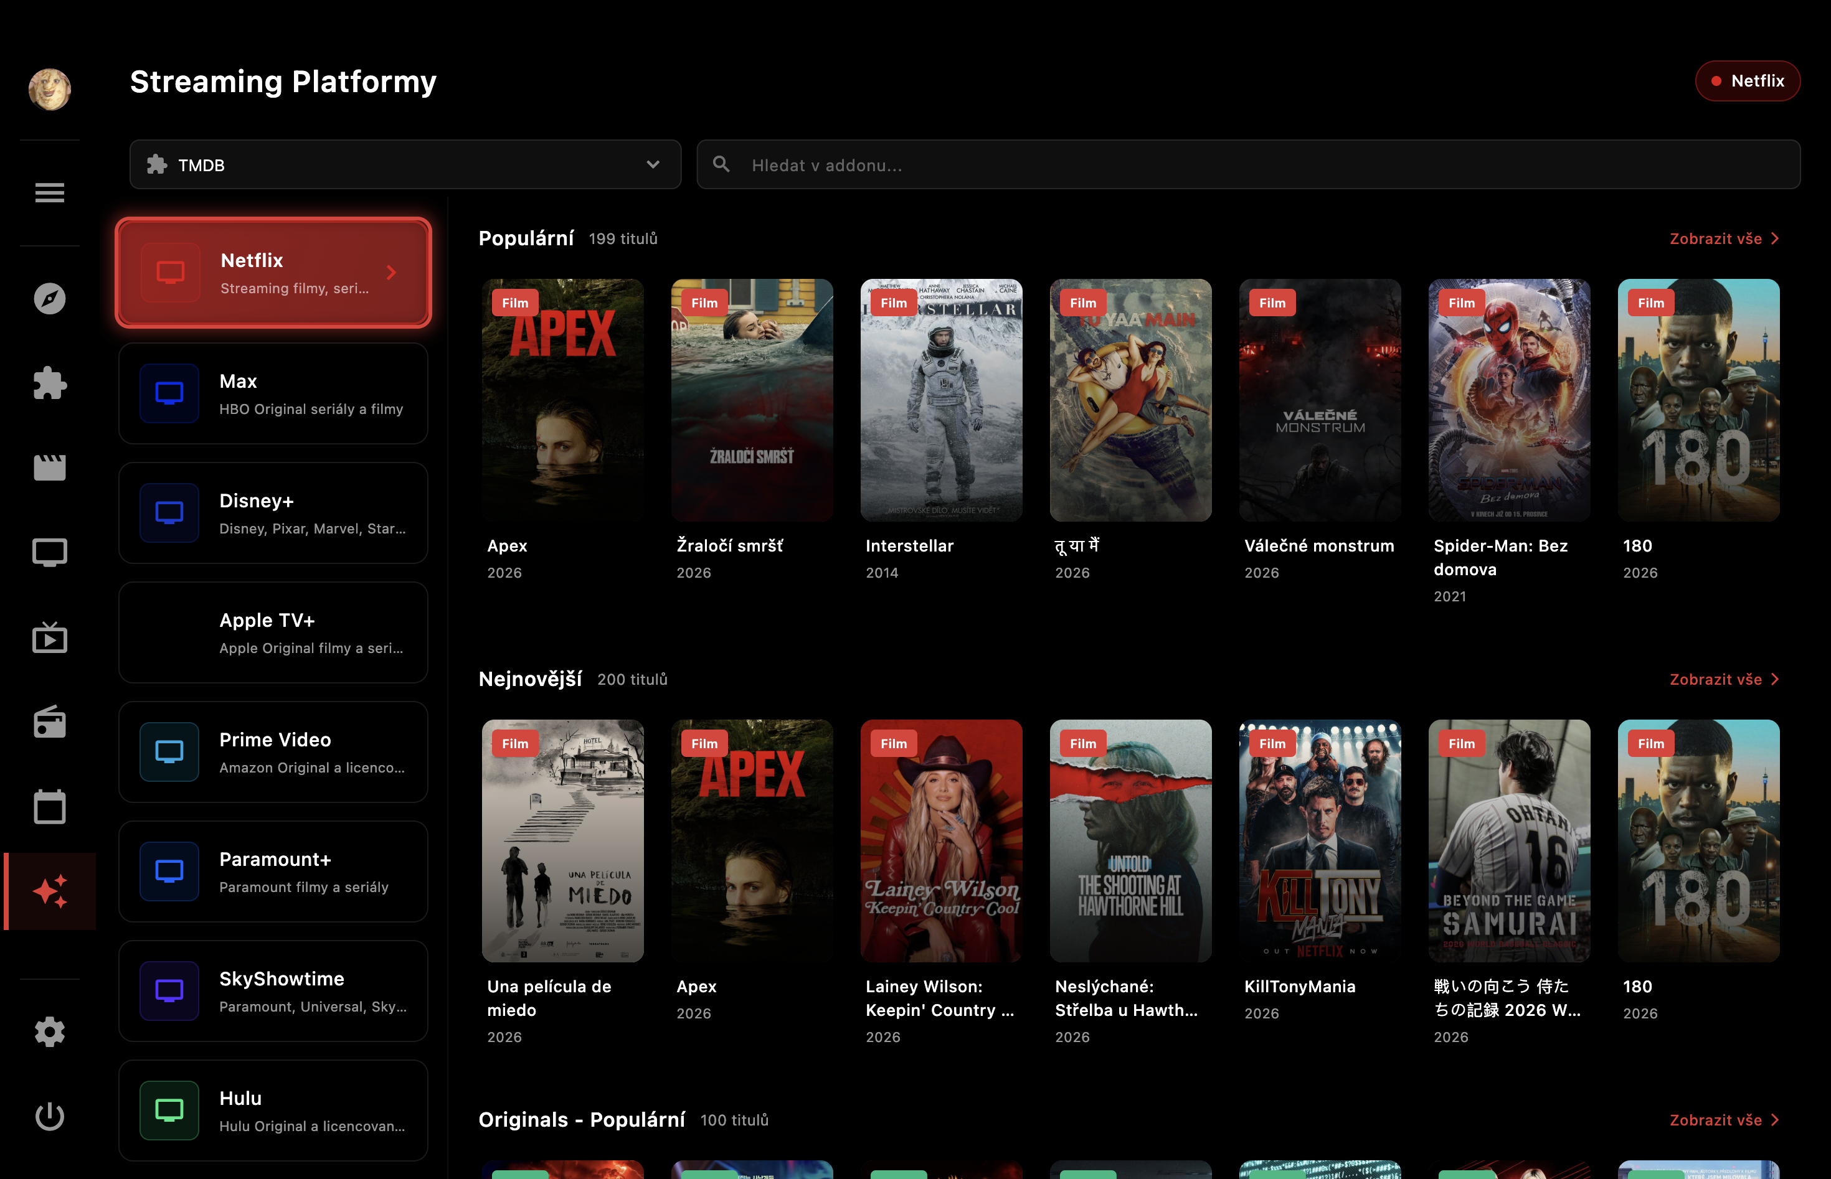
Task: Open the Live TV play icon
Action: [x=50, y=637]
